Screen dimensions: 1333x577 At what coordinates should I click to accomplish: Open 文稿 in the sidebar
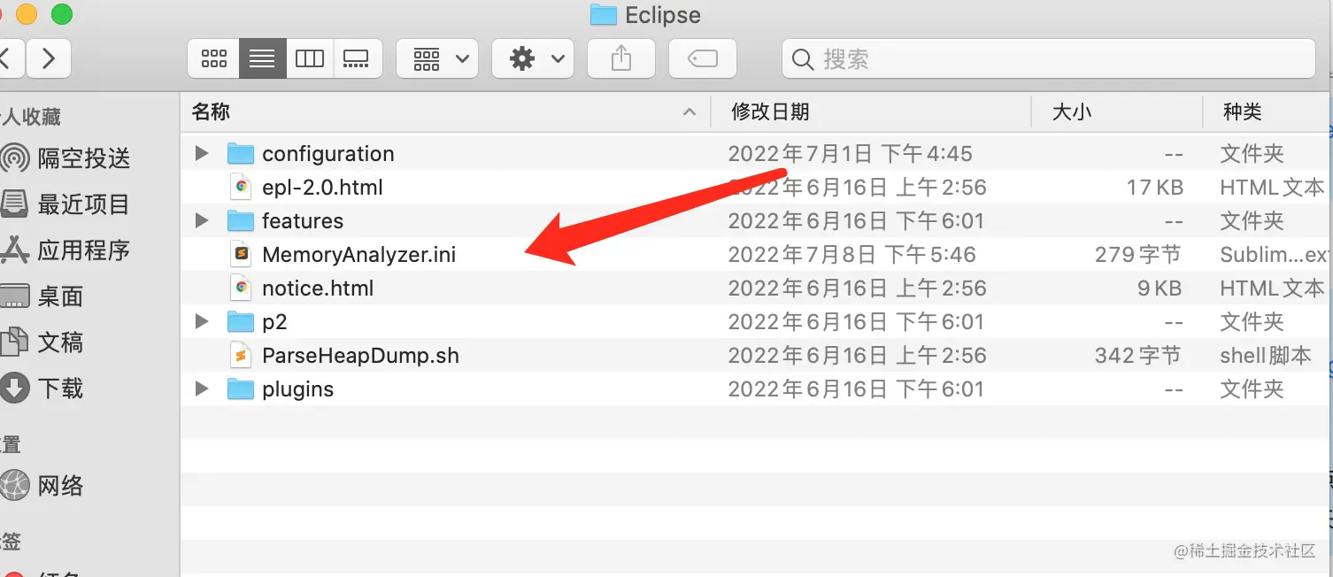60,342
